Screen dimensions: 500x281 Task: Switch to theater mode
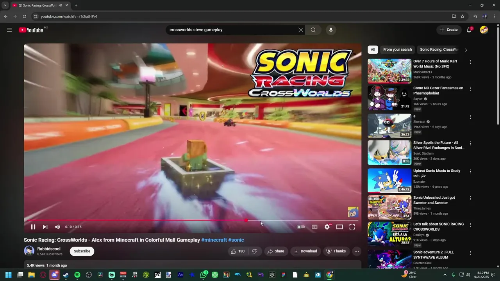tap(339, 227)
